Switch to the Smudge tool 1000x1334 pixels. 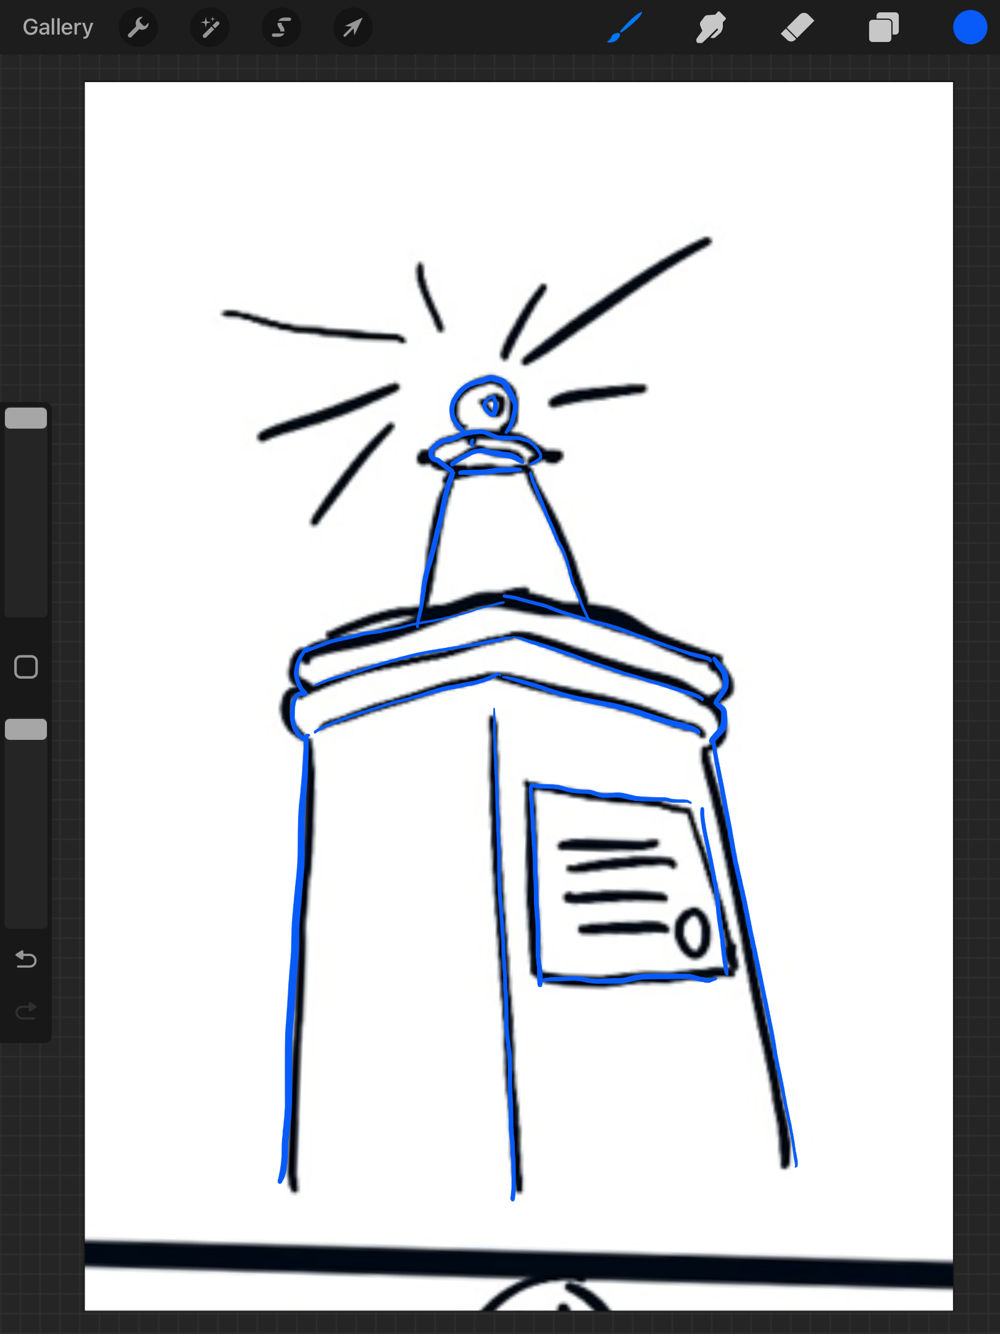pos(710,27)
